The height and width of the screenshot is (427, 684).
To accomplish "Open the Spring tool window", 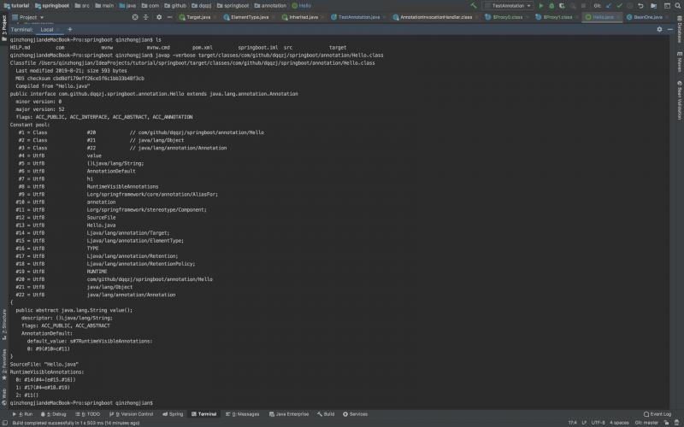I will click(x=173, y=414).
